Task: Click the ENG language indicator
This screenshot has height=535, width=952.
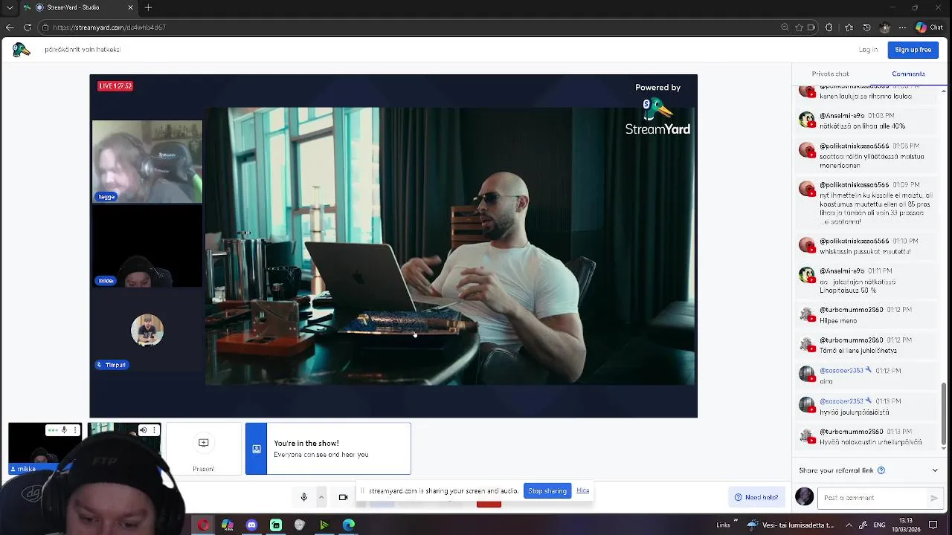Action: 878,525
